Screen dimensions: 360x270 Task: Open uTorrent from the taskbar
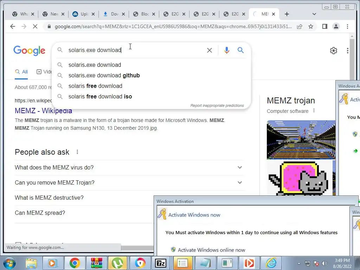coord(117,263)
